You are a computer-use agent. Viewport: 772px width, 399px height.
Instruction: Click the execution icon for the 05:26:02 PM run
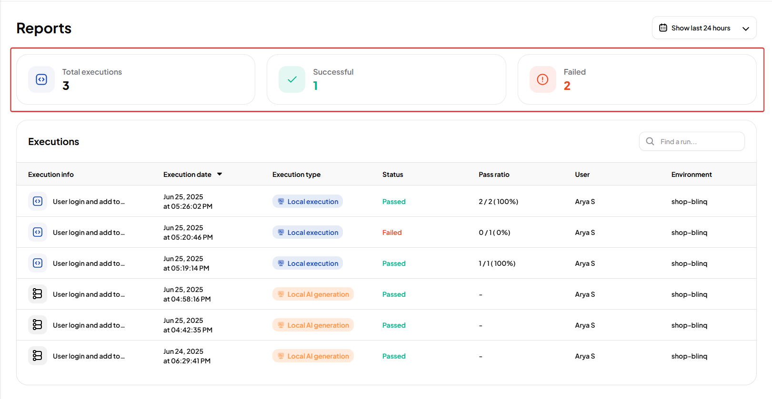click(x=38, y=201)
